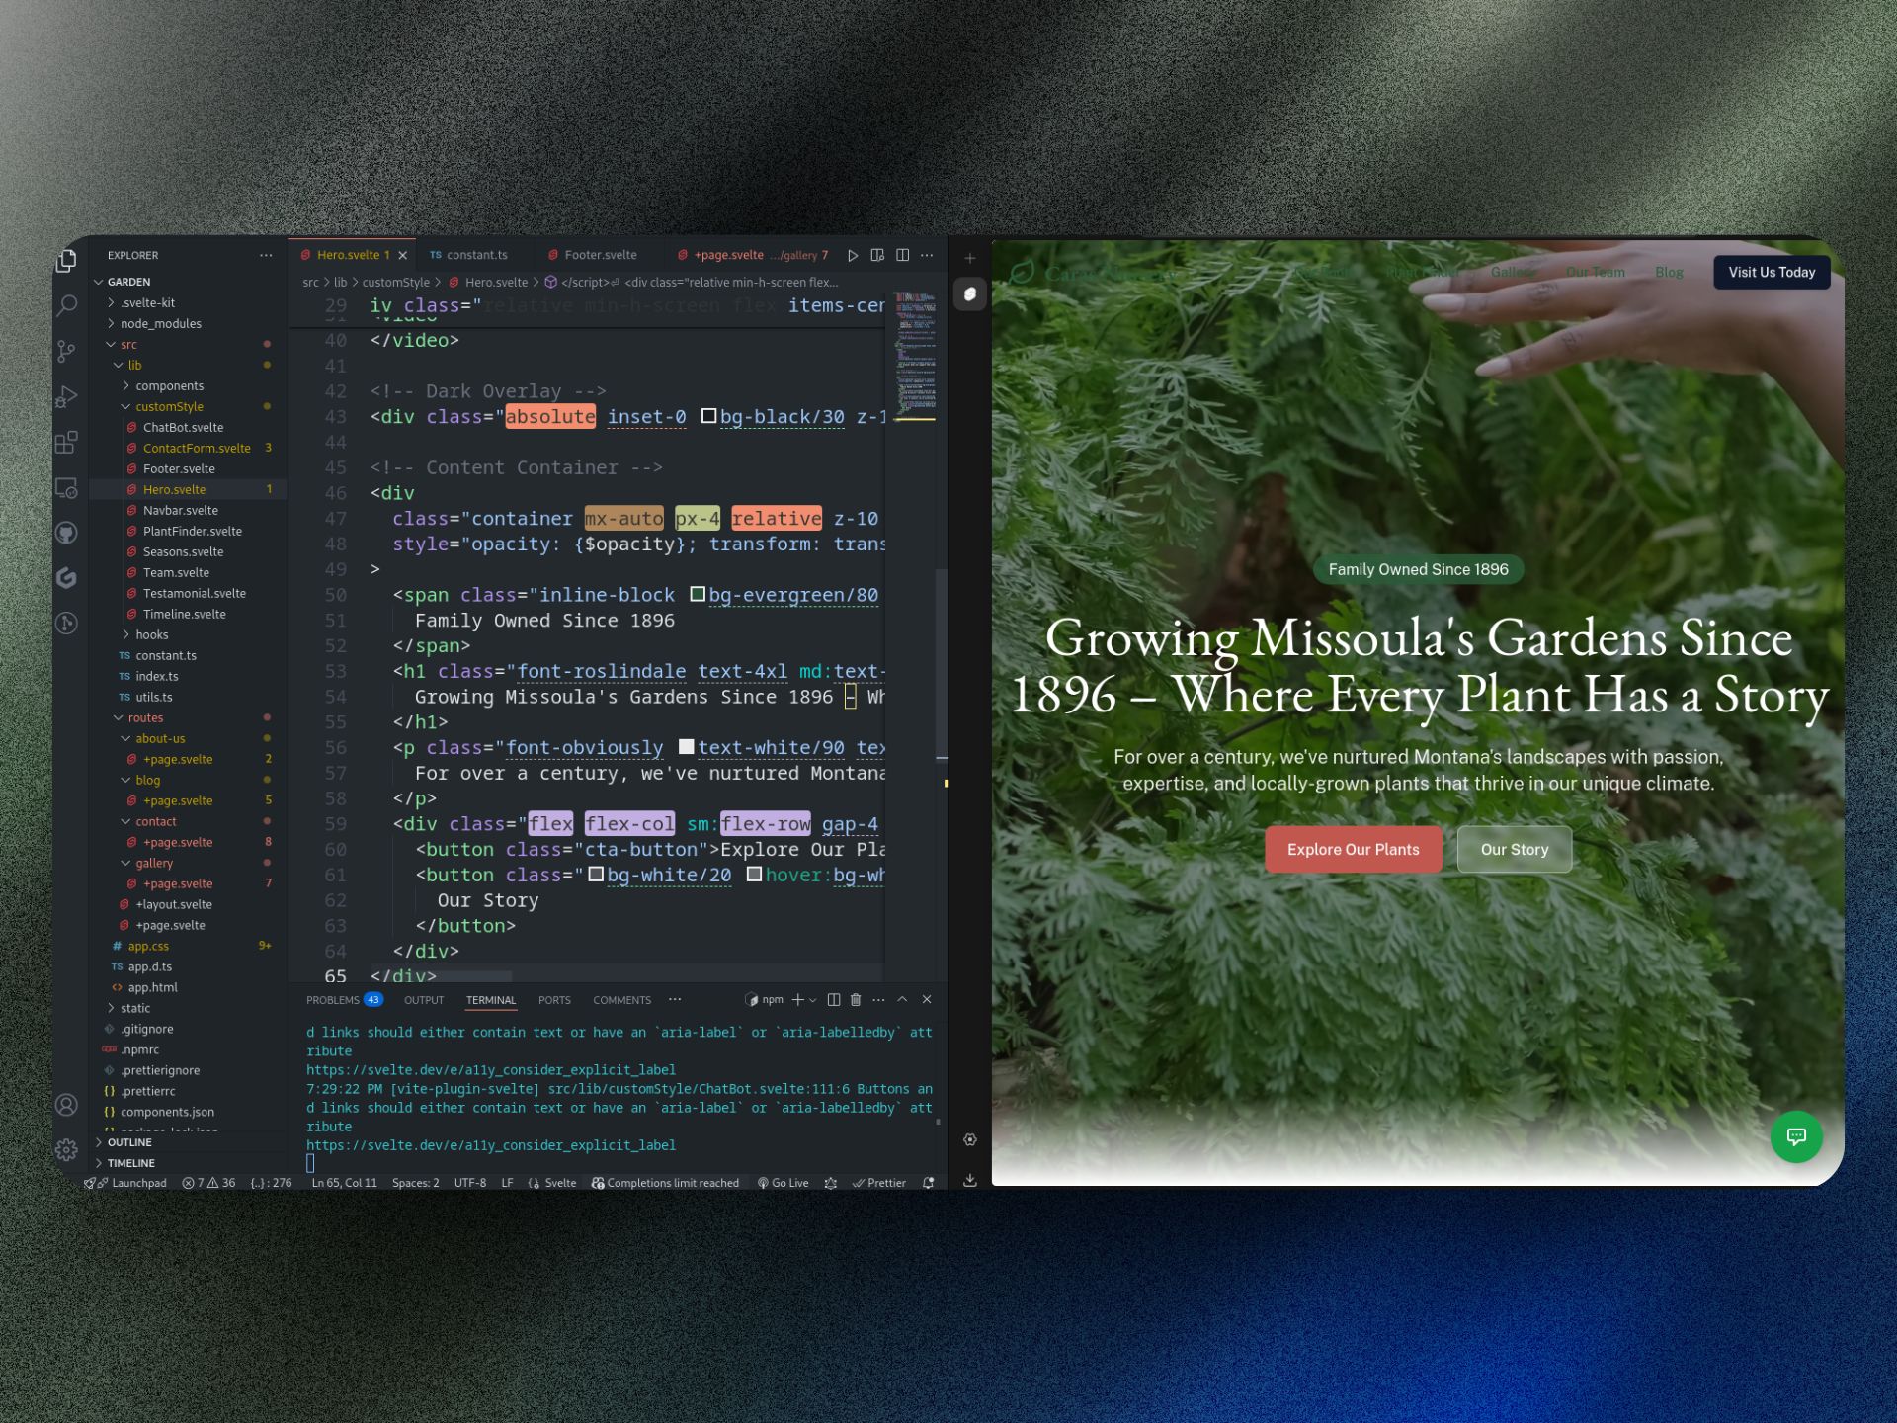This screenshot has width=1897, height=1423.
Task: Open Run and Debug view
Action: [66, 396]
